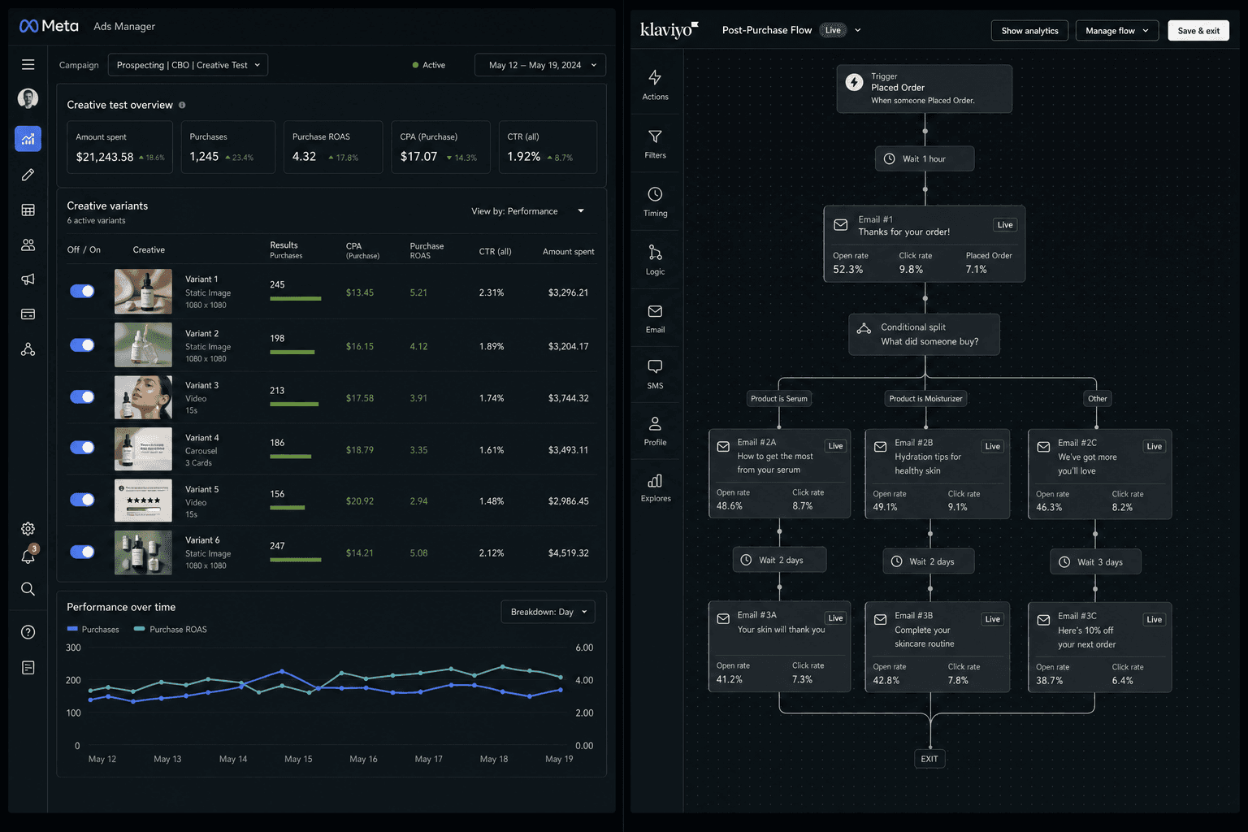Open the View by: Performance dropdown
The image size is (1248, 832).
528,211
